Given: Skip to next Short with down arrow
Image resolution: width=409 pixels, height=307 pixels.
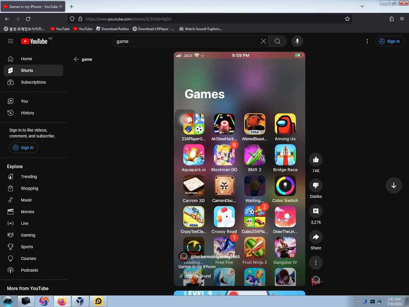Looking at the screenshot, I should click(394, 185).
